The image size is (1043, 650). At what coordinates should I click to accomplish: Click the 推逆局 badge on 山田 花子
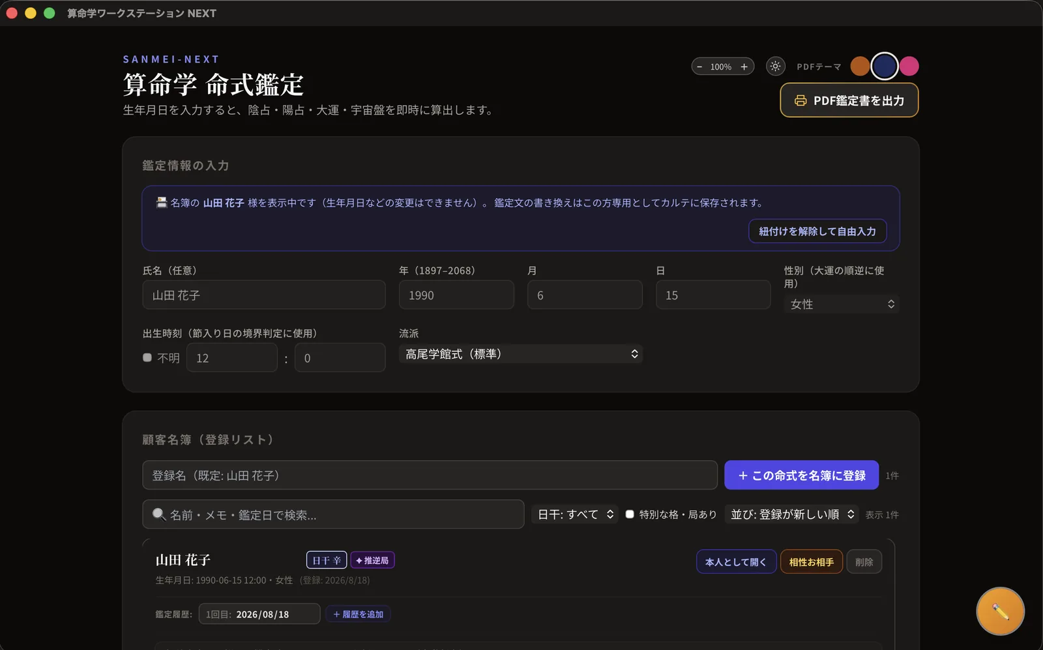(x=373, y=560)
